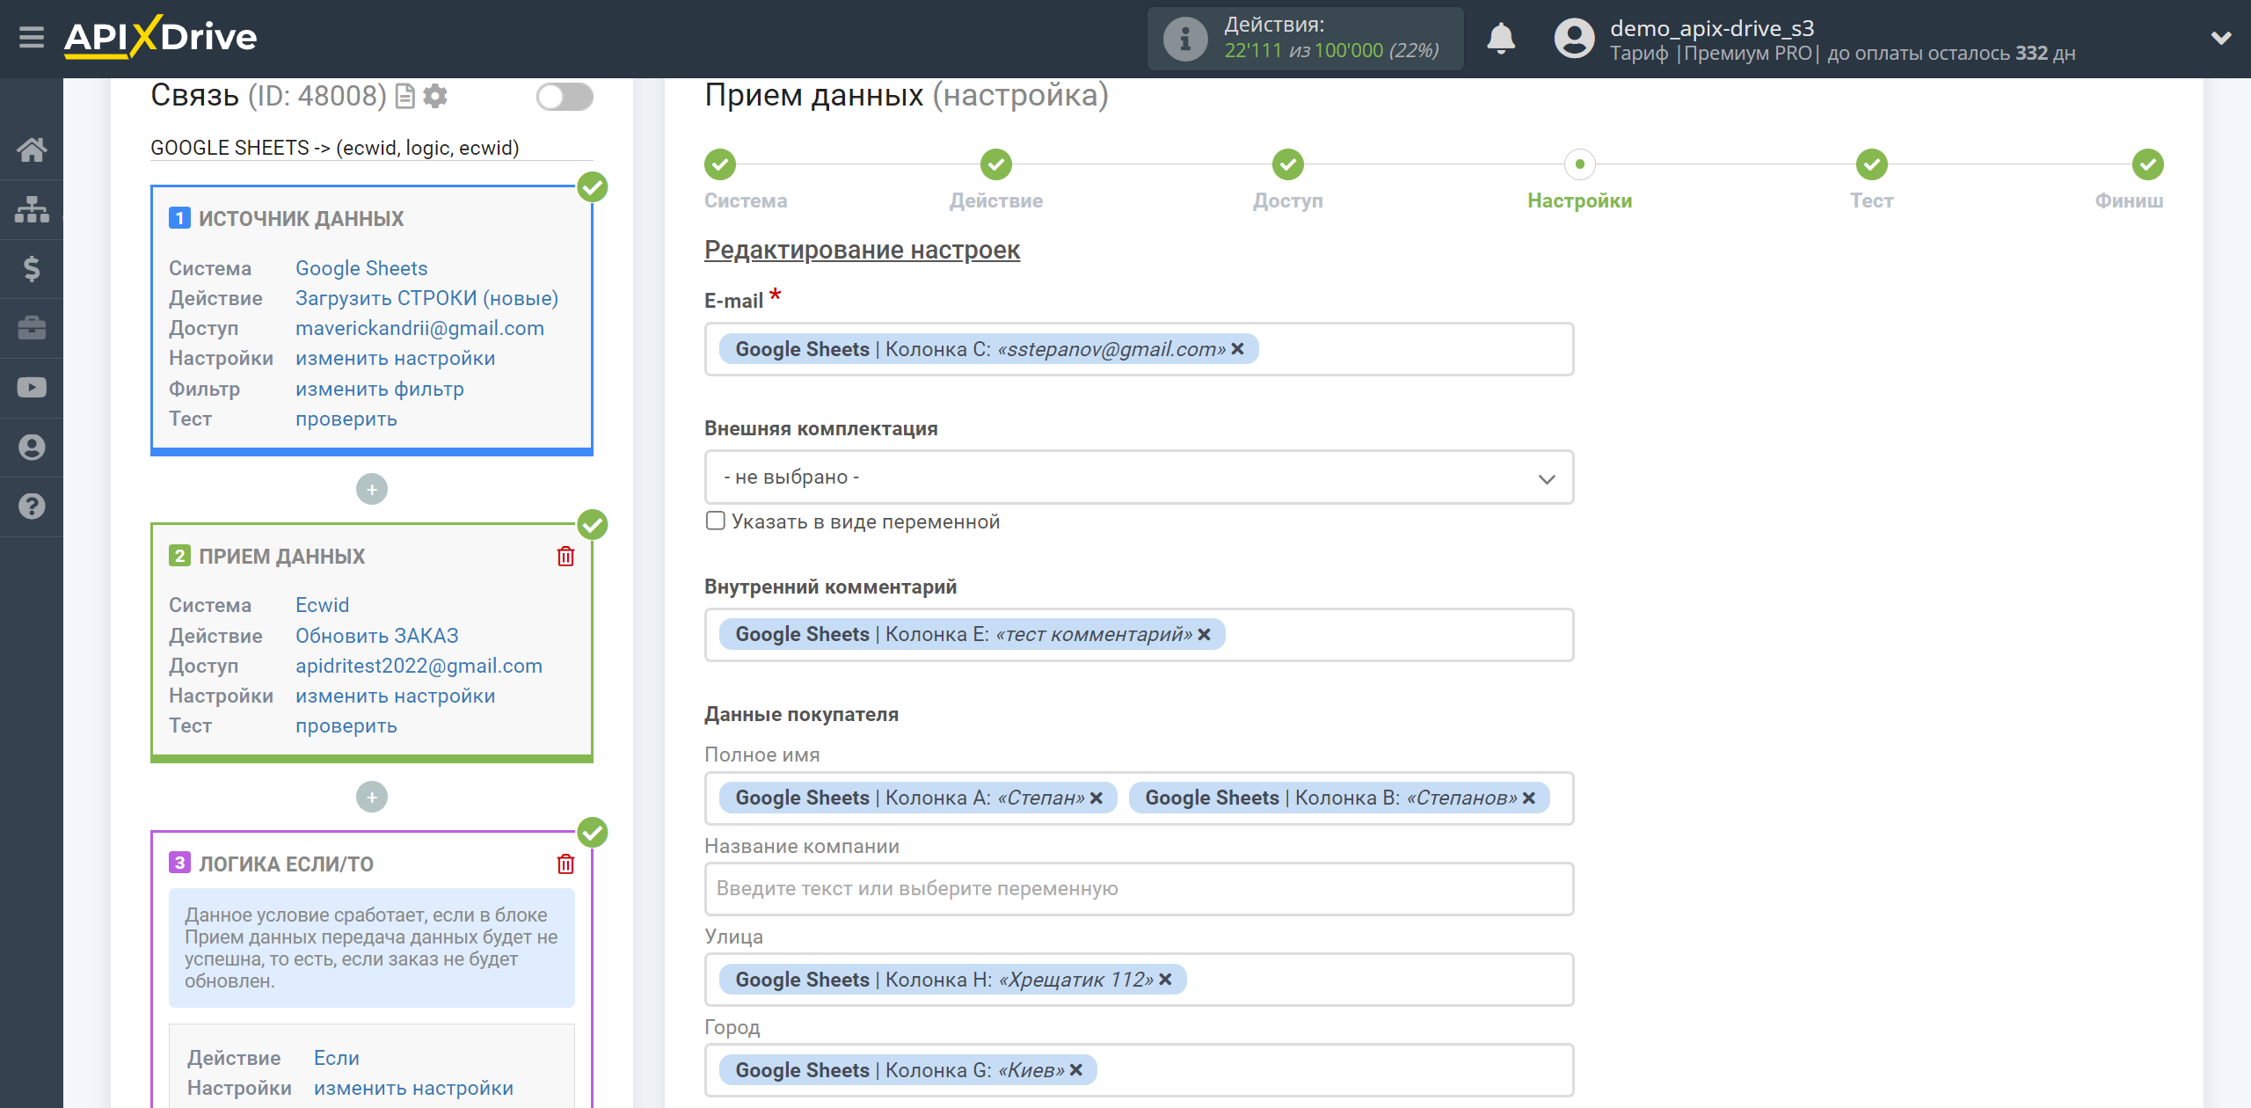This screenshot has height=1108, width=2251.
Task: Open the hamburger main menu
Action: coord(32,38)
